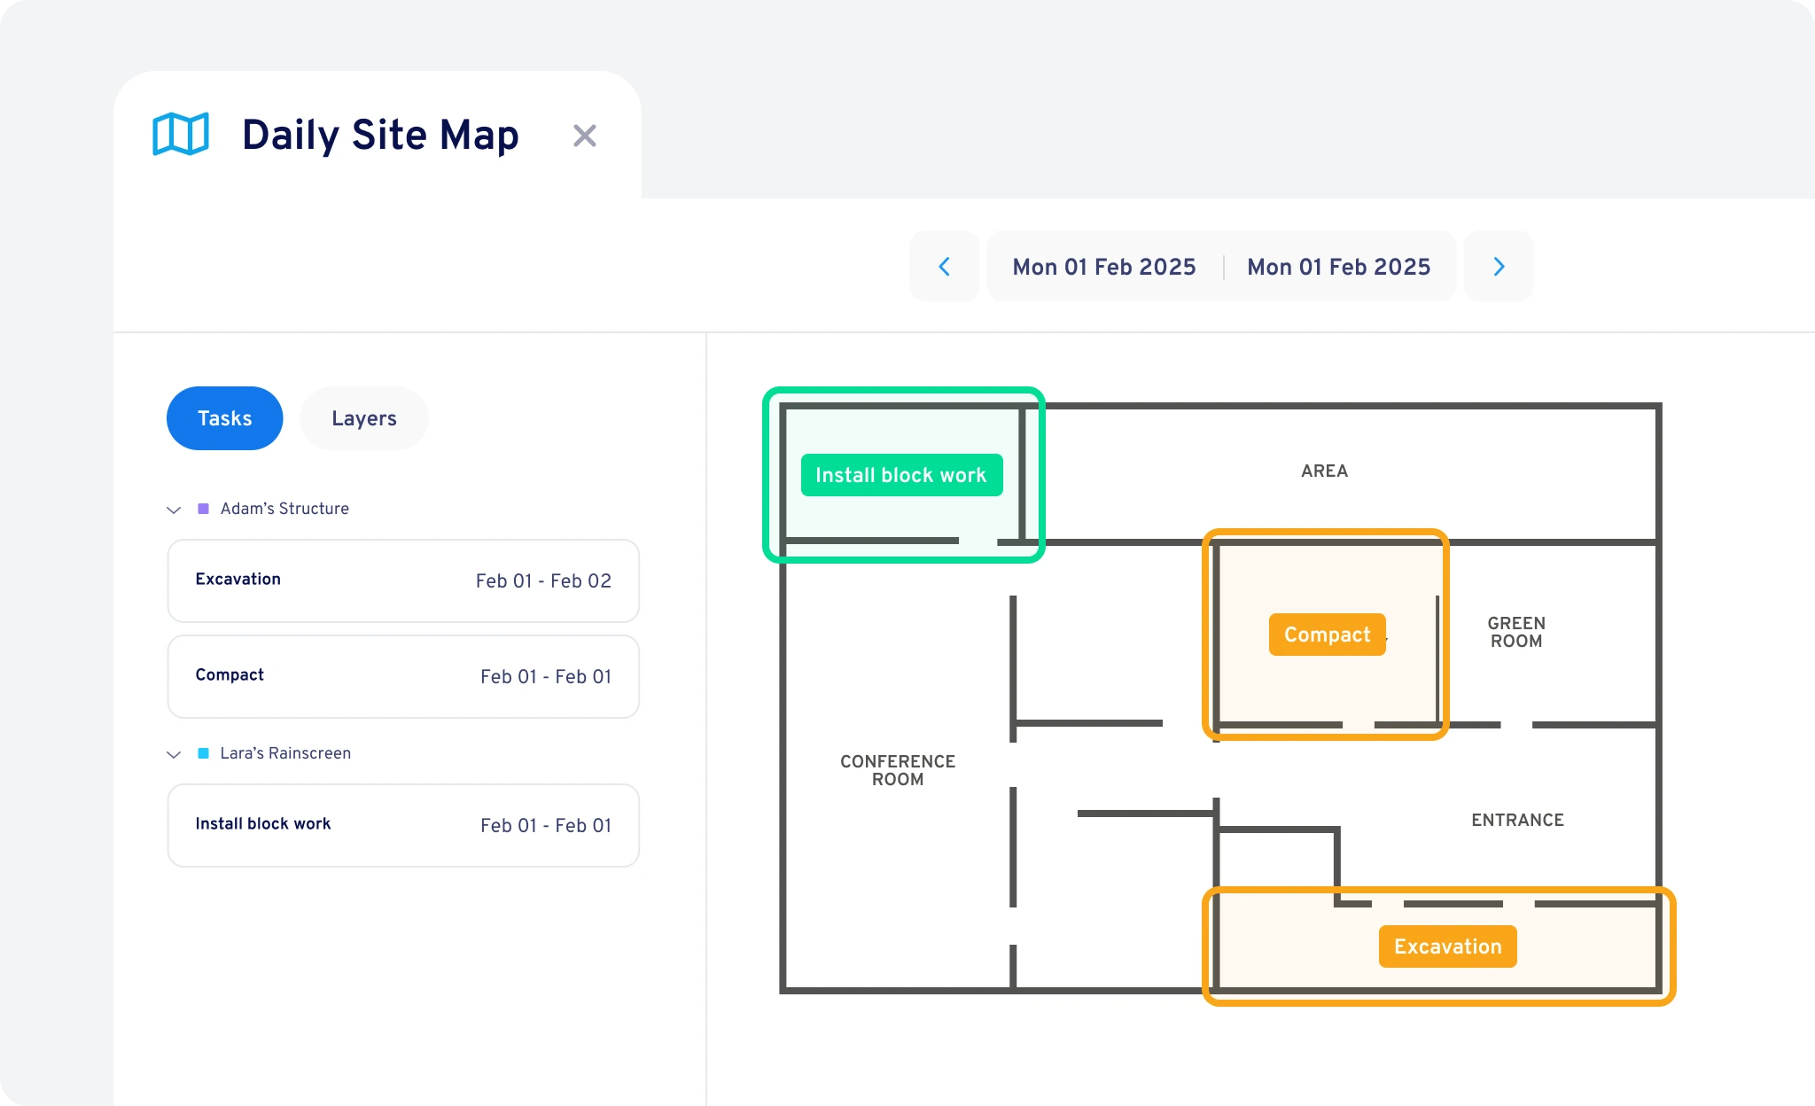1815x1106 pixels.
Task: Click the Green Room label on map
Action: [x=1515, y=632]
